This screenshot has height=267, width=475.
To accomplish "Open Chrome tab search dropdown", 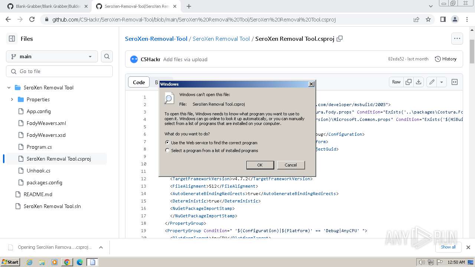I will (x=431, y=6).
